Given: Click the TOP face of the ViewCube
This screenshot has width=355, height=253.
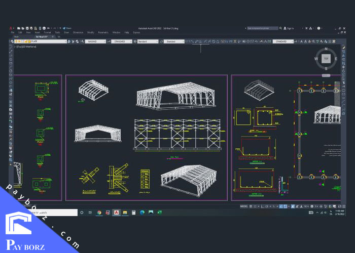Looking at the screenshot, I should [x=326, y=59].
